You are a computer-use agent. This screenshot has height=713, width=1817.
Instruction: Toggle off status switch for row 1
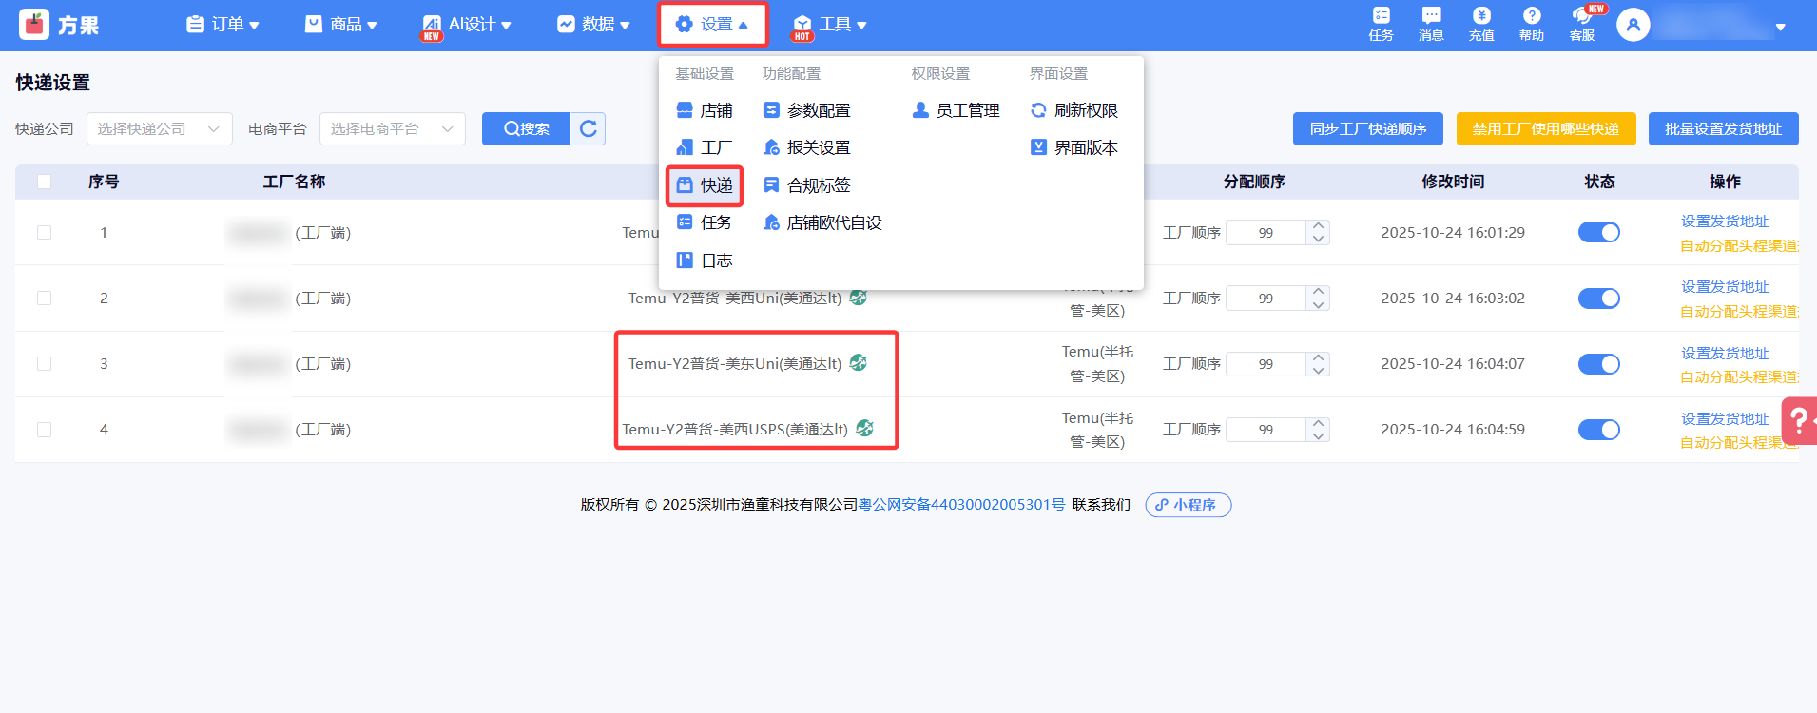(x=1598, y=233)
